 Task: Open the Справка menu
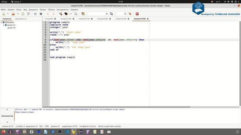point(74,9)
